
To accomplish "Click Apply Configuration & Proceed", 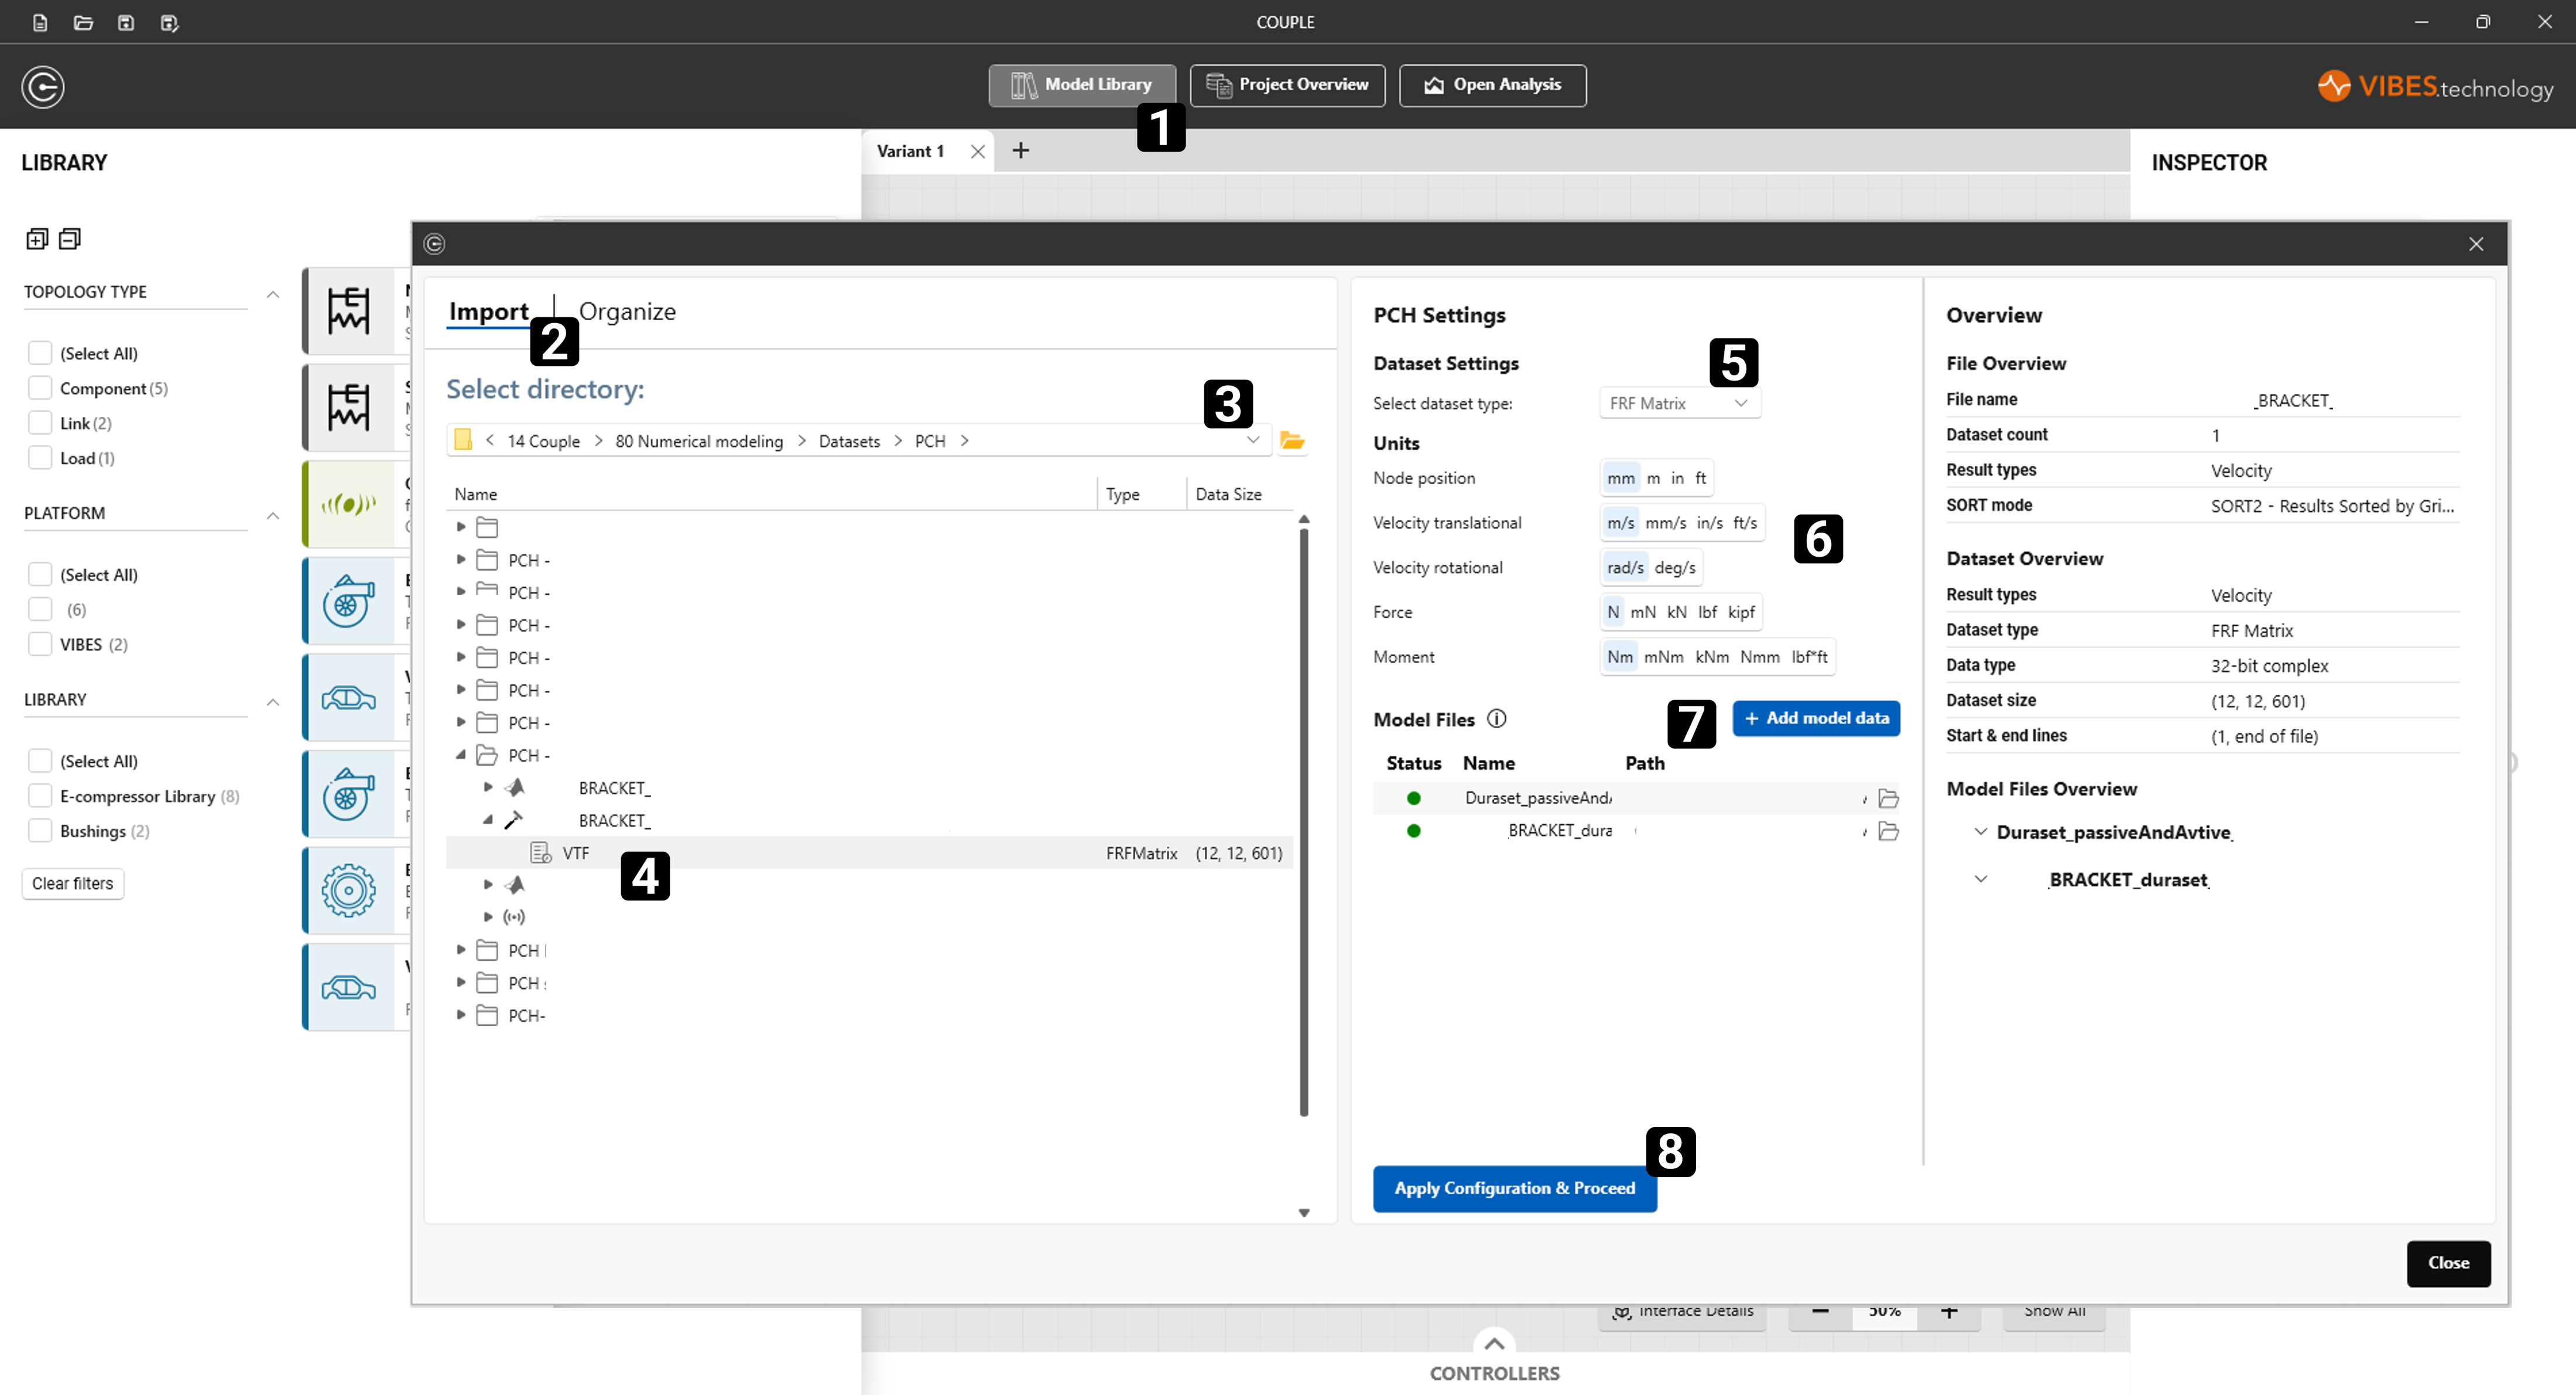I will tap(1514, 1189).
